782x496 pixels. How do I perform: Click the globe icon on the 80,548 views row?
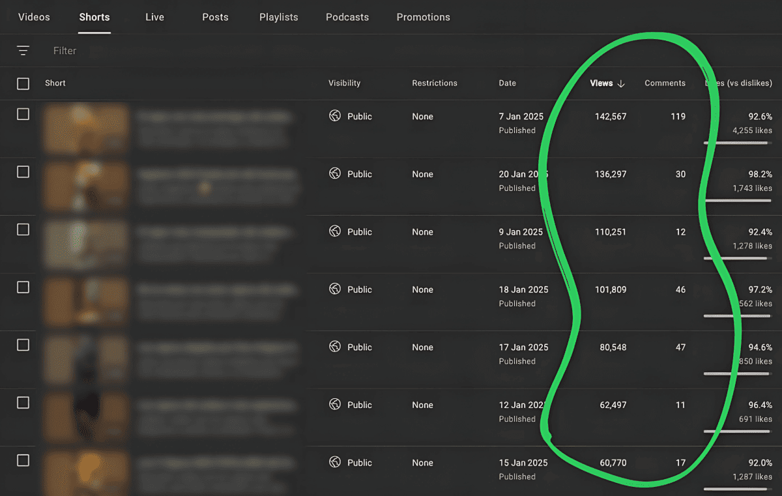[335, 347]
